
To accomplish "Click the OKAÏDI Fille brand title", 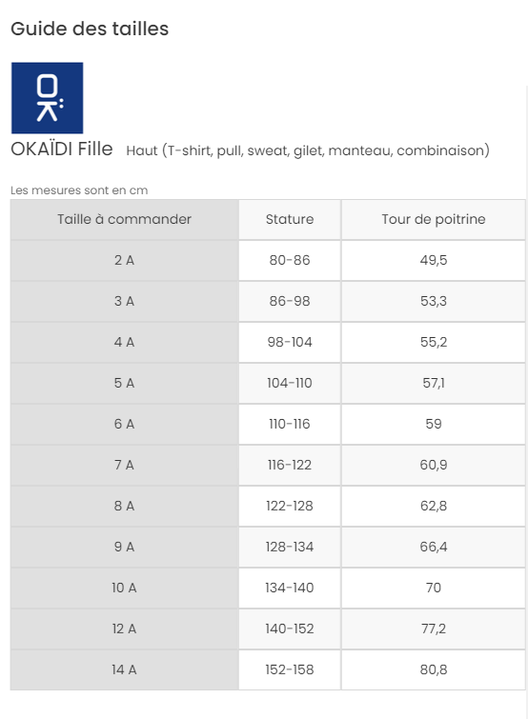I will [x=62, y=149].
